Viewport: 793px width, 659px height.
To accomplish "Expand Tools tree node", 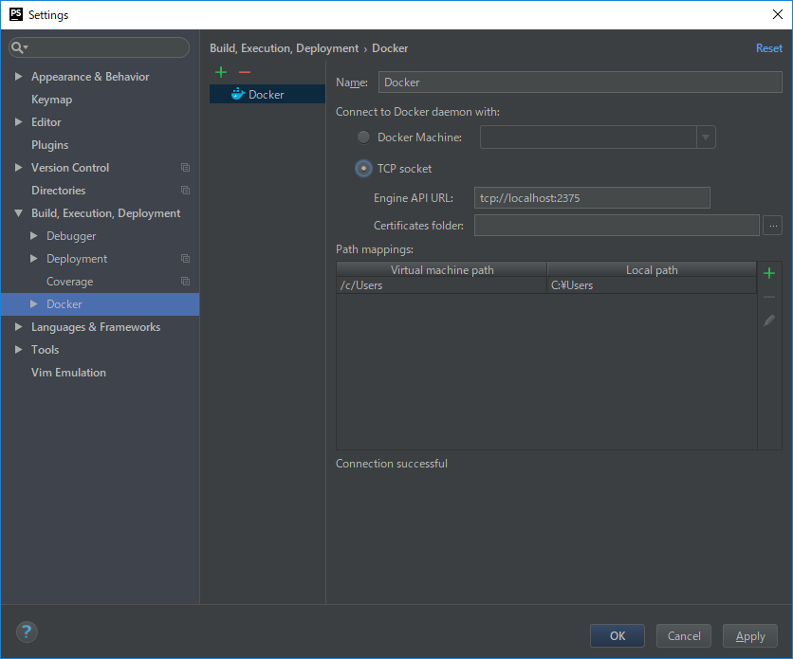I will click(19, 349).
